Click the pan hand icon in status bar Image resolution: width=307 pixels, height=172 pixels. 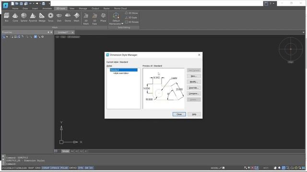275,168
